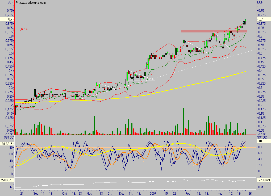
Task: Click the Mrz date axis label
Action: click(x=220, y=194)
